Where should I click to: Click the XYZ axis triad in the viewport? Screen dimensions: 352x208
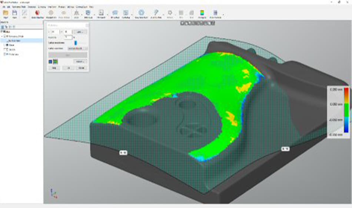(54, 194)
